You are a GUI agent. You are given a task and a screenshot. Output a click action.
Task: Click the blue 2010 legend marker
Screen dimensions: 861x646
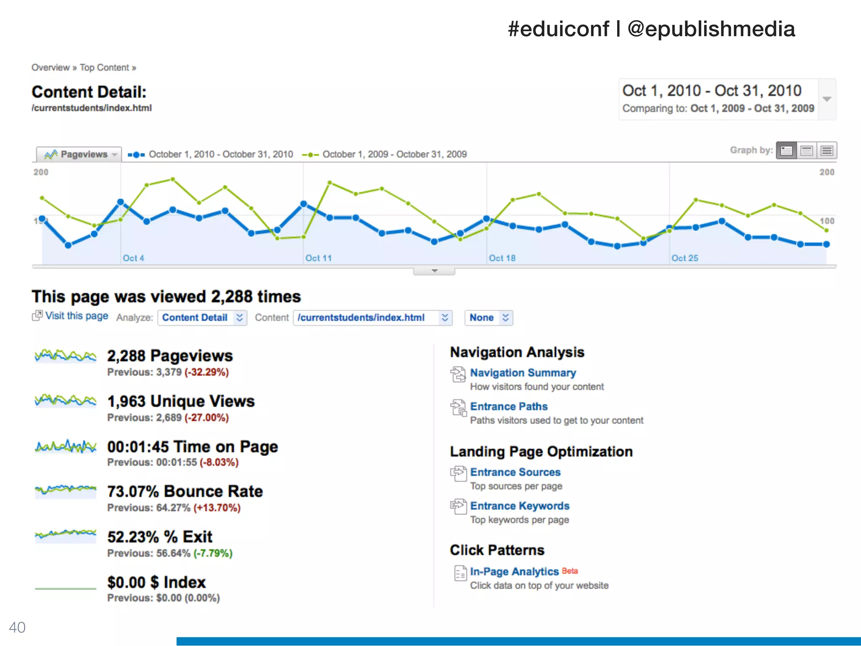pyautogui.click(x=136, y=155)
